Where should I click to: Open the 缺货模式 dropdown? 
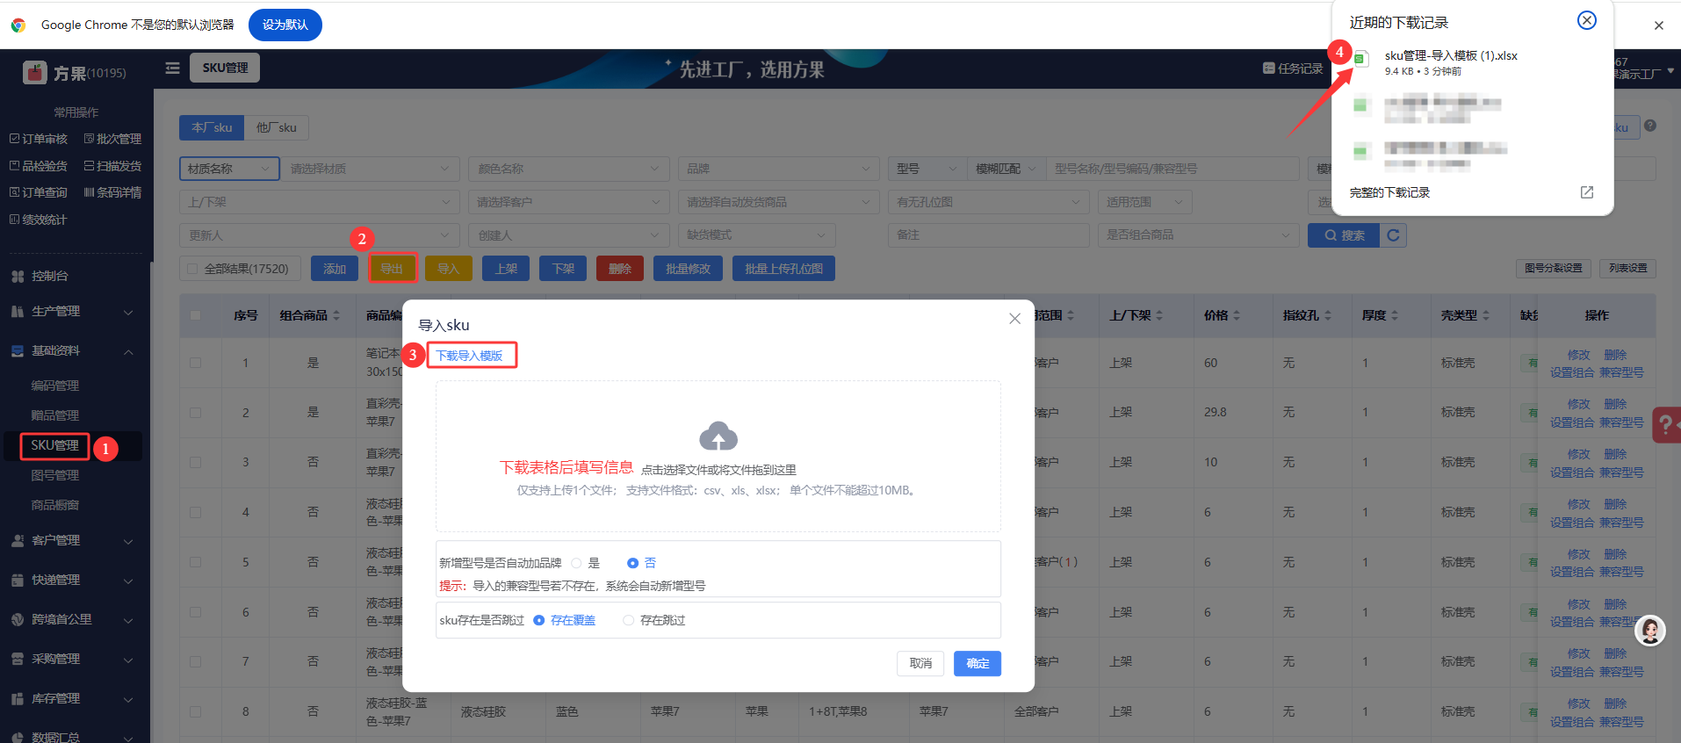757,235
